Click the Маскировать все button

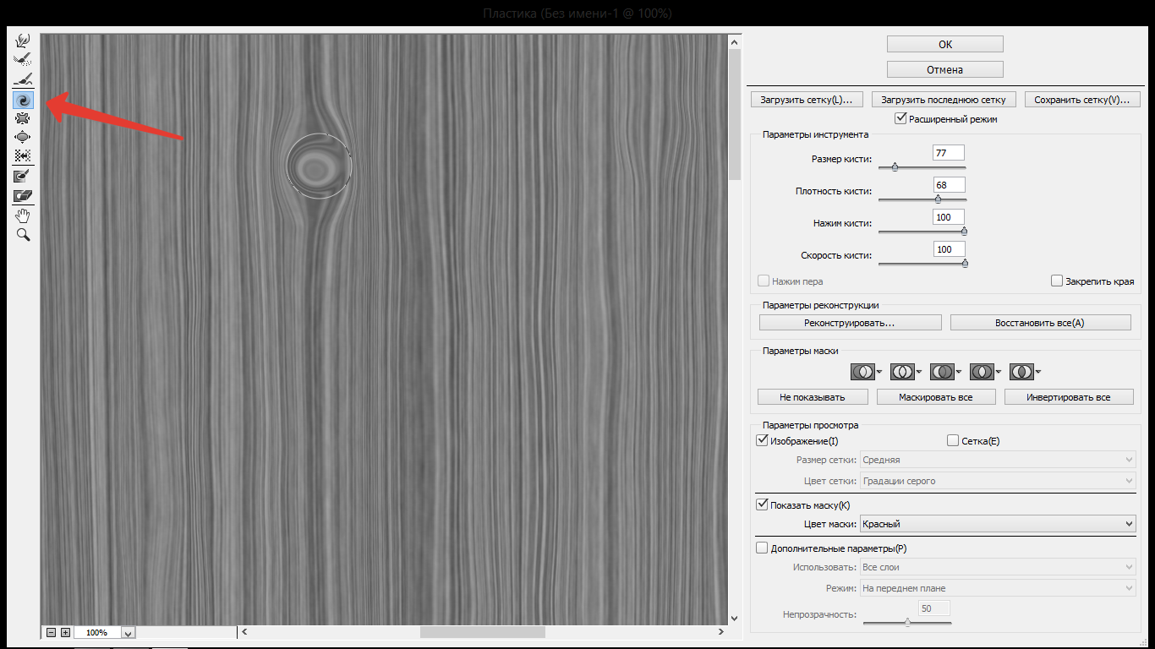coord(936,397)
